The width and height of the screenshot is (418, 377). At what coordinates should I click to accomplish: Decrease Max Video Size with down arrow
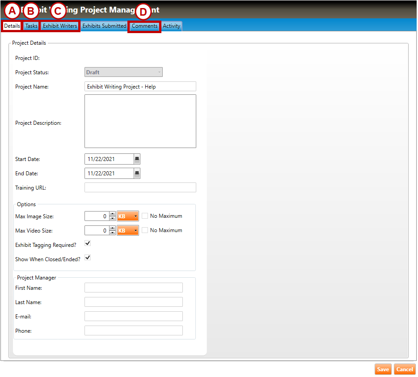112,233
